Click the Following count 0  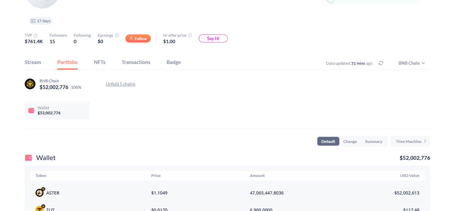click(75, 41)
